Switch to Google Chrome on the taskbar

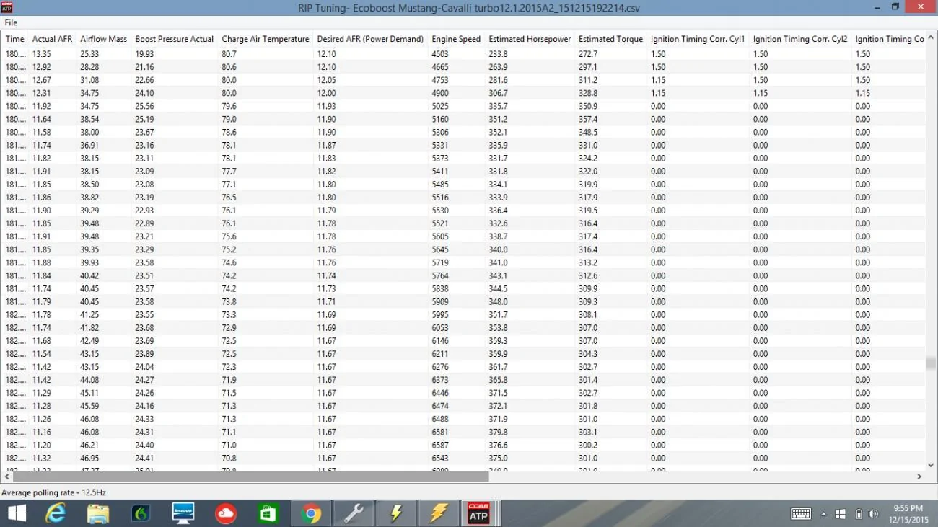tap(311, 513)
